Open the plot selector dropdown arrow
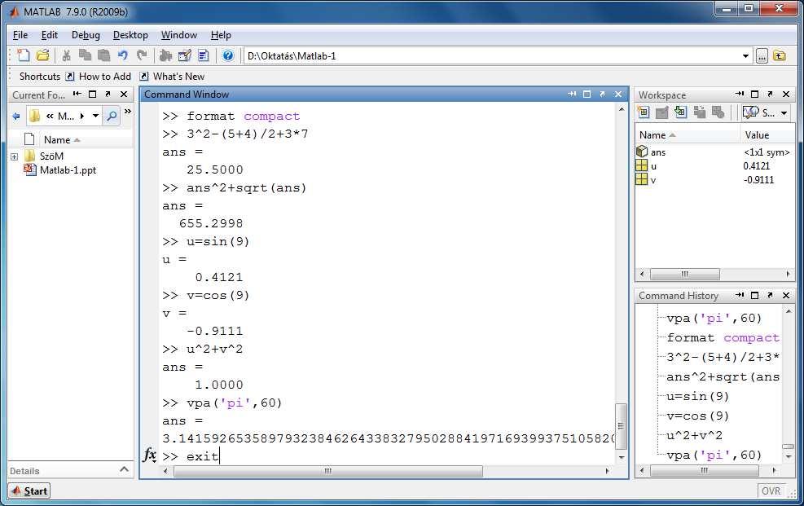 [784, 112]
